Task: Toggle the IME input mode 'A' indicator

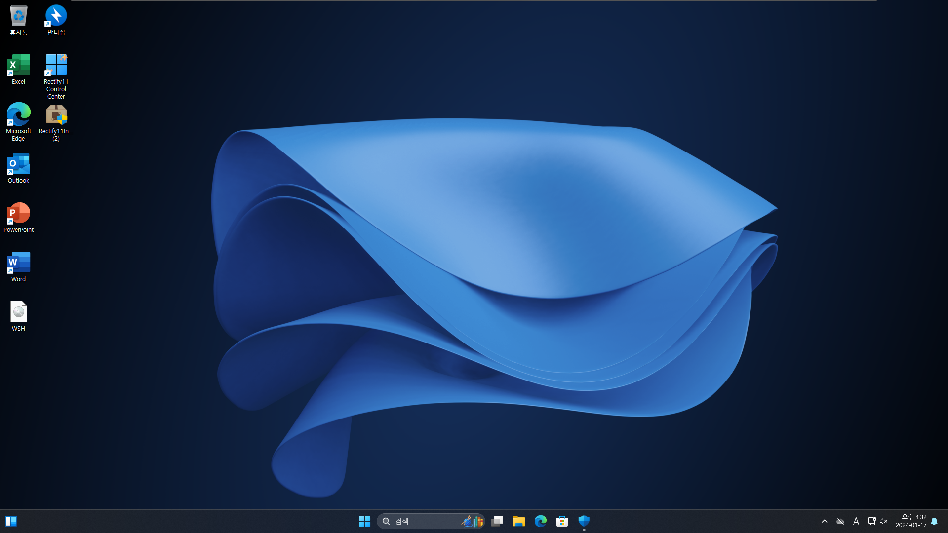Action: [x=856, y=521]
